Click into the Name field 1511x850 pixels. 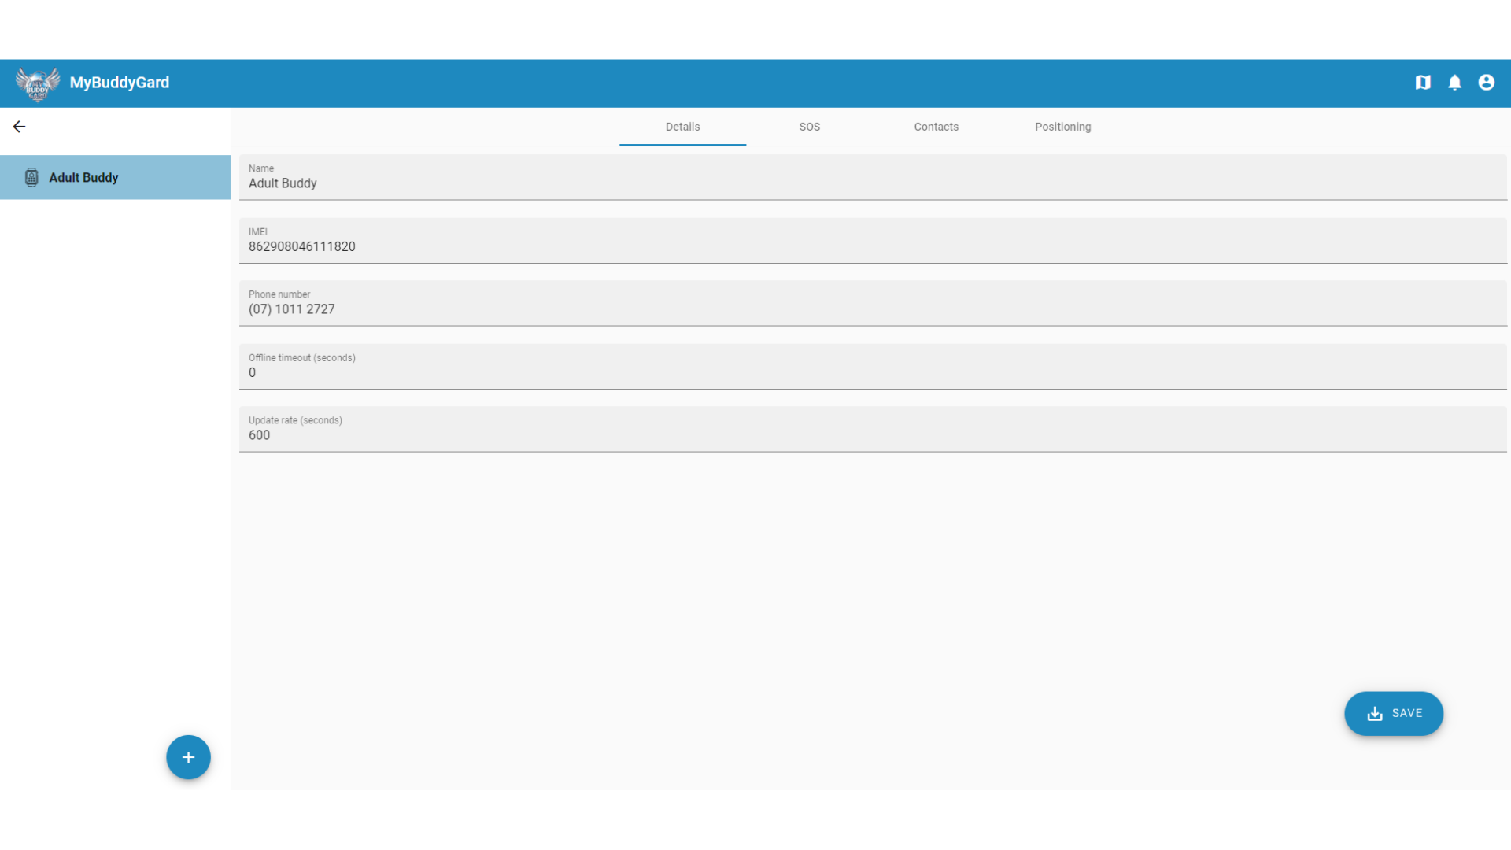(872, 183)
